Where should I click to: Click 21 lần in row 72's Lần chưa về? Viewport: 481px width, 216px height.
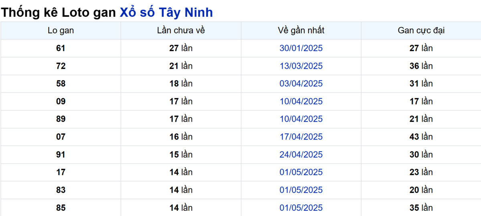[181, 66]
